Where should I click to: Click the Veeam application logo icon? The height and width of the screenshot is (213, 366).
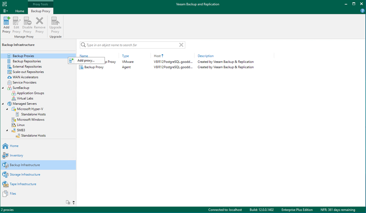tap(4, 4)
